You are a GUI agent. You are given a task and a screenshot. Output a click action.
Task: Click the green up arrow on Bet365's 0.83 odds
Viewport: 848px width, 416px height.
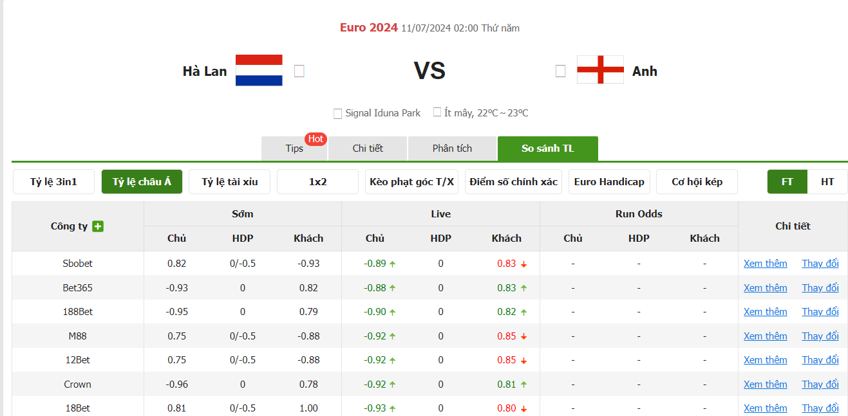click(x=522, y=287)
